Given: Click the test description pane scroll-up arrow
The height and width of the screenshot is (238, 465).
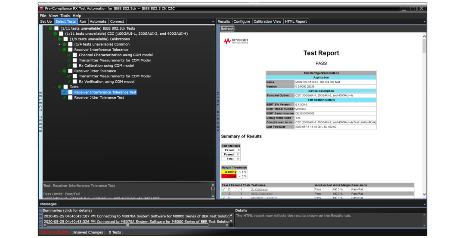Looking at the screenshot, I should click(213, 184).
